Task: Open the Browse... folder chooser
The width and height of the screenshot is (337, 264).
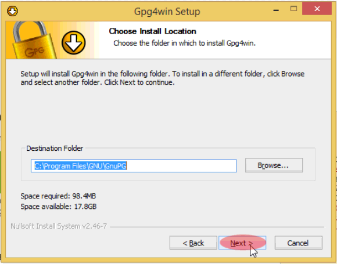Action: [x=274, y=165]
